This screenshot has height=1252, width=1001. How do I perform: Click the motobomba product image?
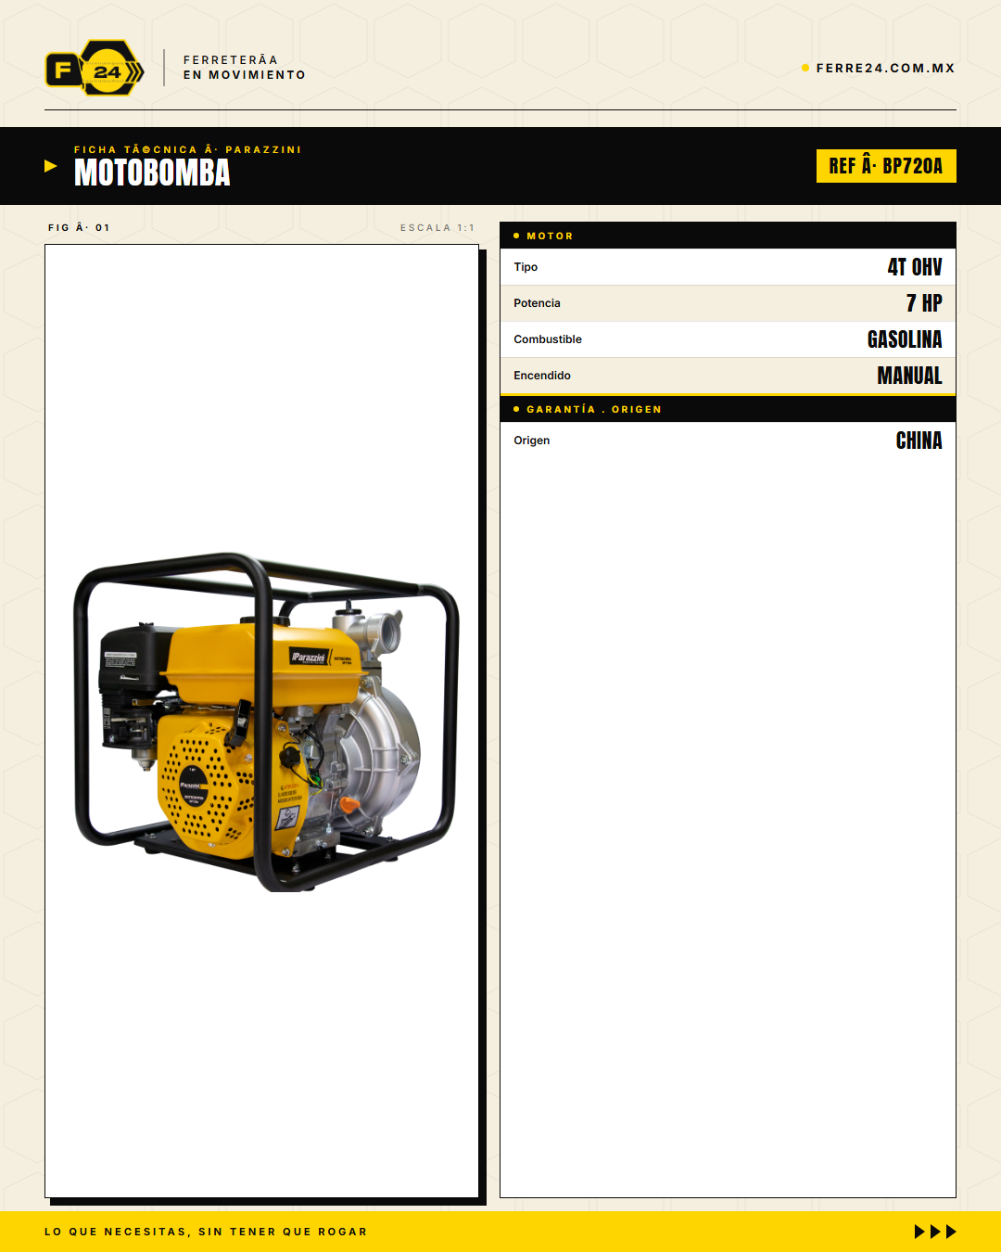(x=266, y=722)
